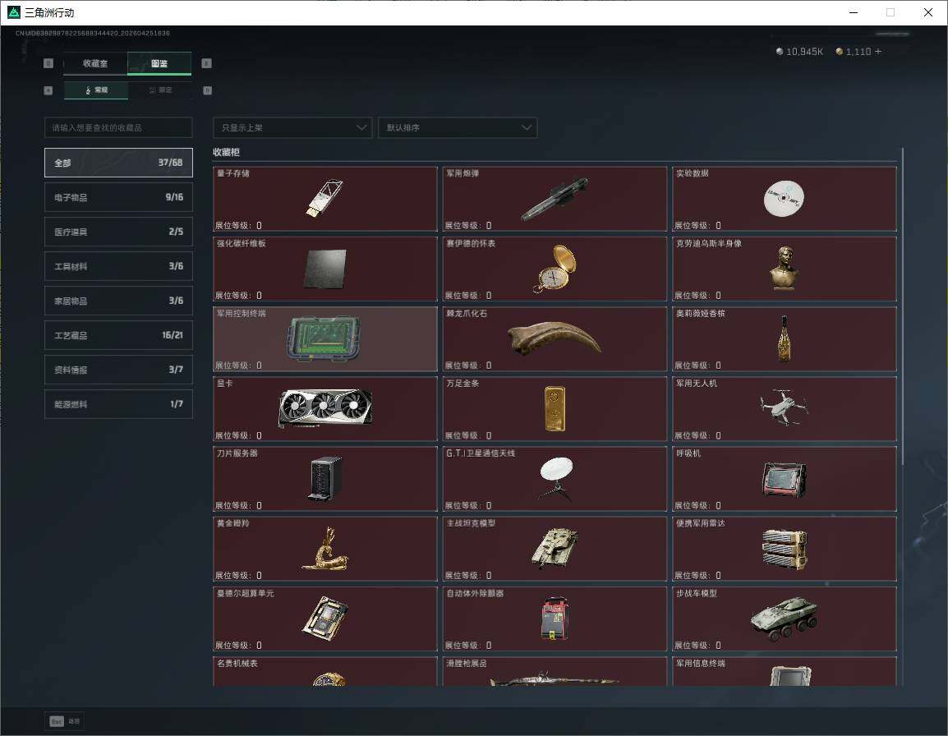Click the Esc return button
948x736 pixels.
[65, 721]
